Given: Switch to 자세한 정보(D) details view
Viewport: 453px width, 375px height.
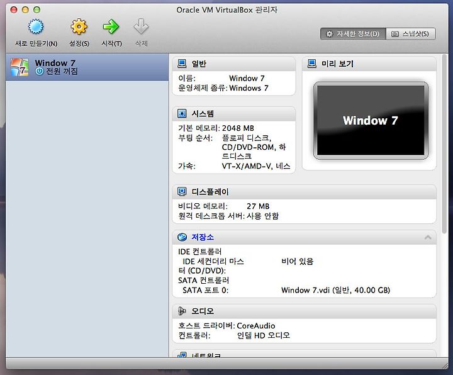Looking at the screenshot, I should [353, 34].
